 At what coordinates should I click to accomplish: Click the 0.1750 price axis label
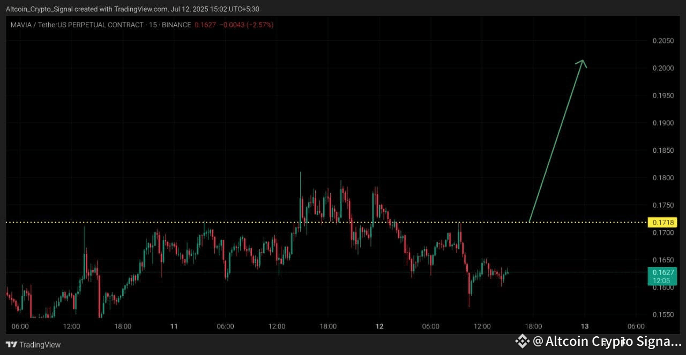(663, 205)
